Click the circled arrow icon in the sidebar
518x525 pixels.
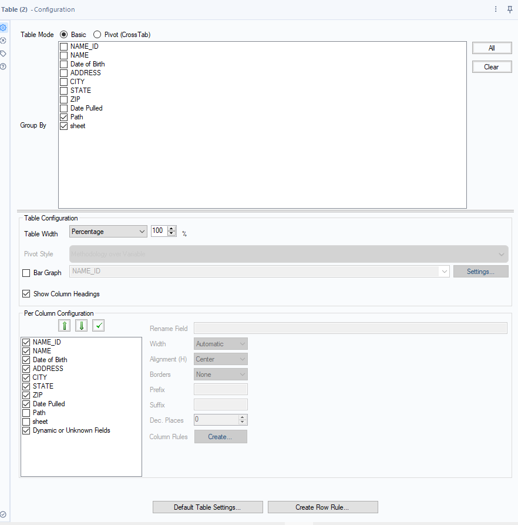5,40
